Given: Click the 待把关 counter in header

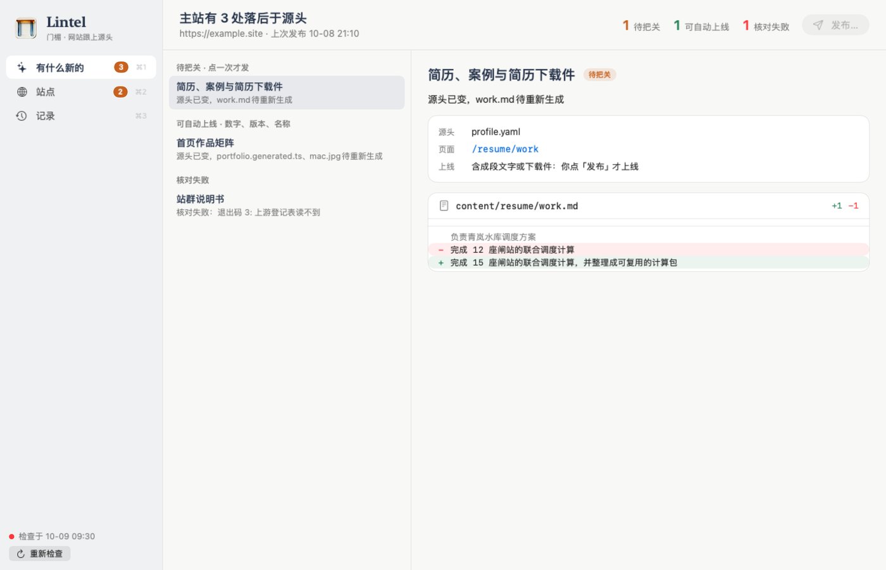Looking at the screenshot, I should click(641, 26).
